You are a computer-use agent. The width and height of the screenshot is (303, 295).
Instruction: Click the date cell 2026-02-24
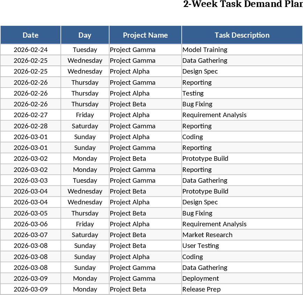coord(31,50)
